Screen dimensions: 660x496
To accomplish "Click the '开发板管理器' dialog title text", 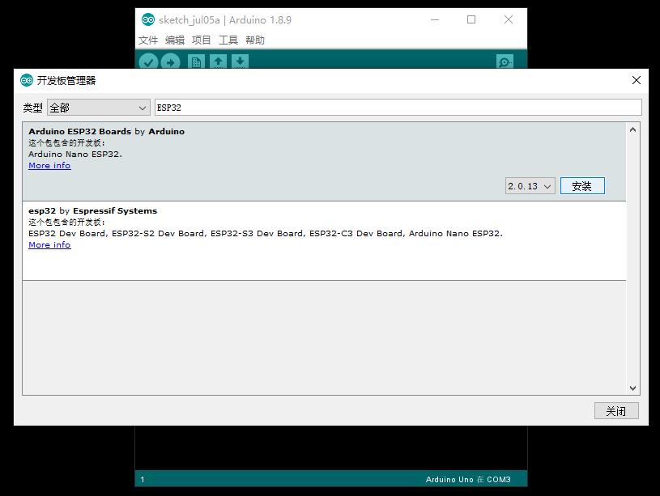I will (x=66, y=80).
